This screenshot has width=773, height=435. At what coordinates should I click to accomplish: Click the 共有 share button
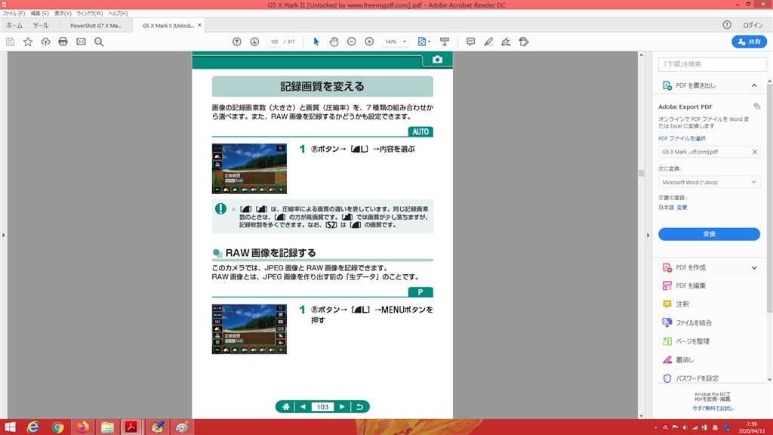tap(749, 42)
